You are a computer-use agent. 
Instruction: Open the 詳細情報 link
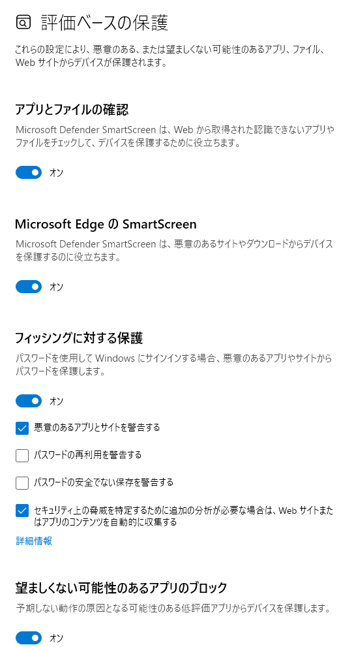coord(34,541)
